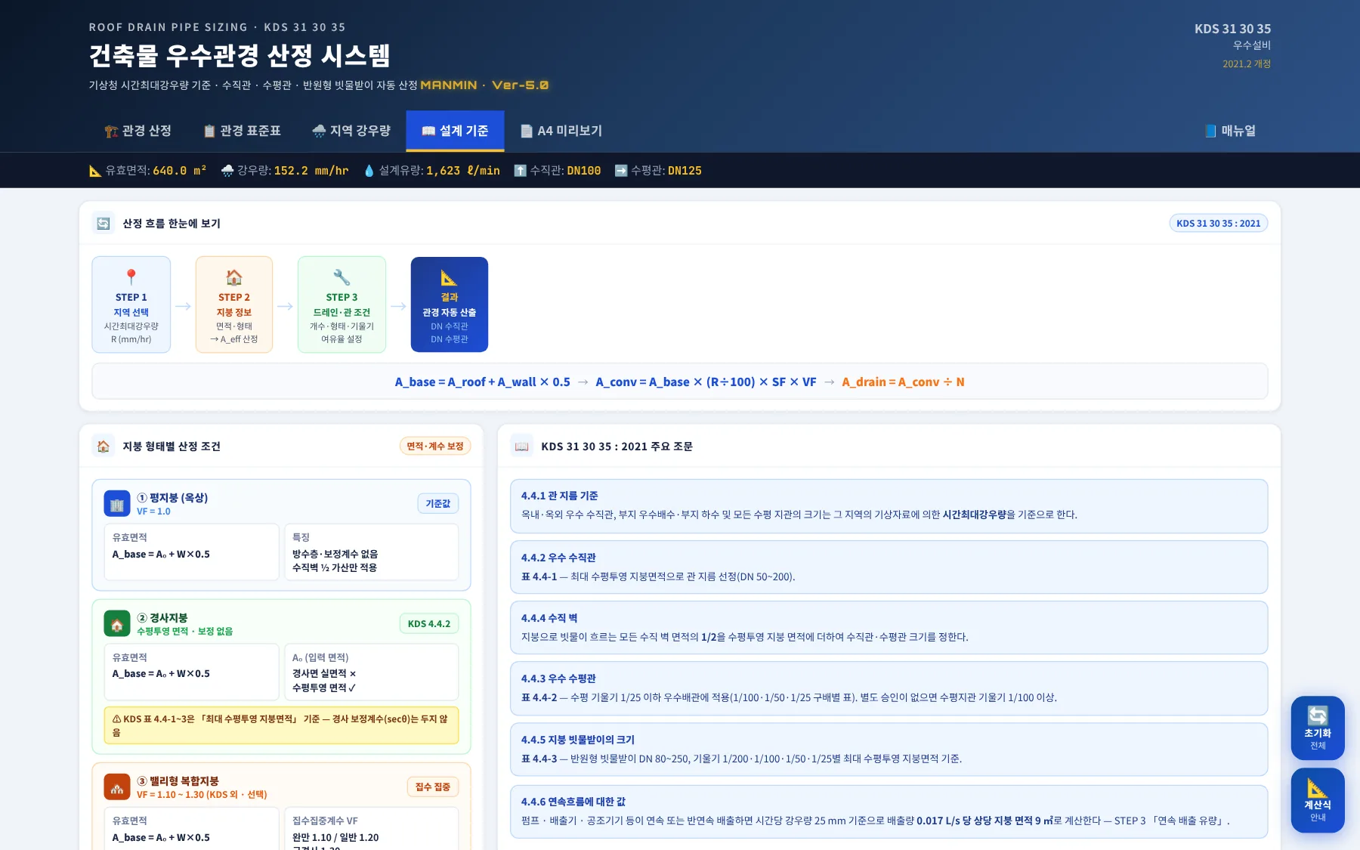The image size is (1360, 850).
Task: Click the KDS 4.4.2 badge on 경사지붕 card
Action: pyautogui.click(x=429, y=624)
